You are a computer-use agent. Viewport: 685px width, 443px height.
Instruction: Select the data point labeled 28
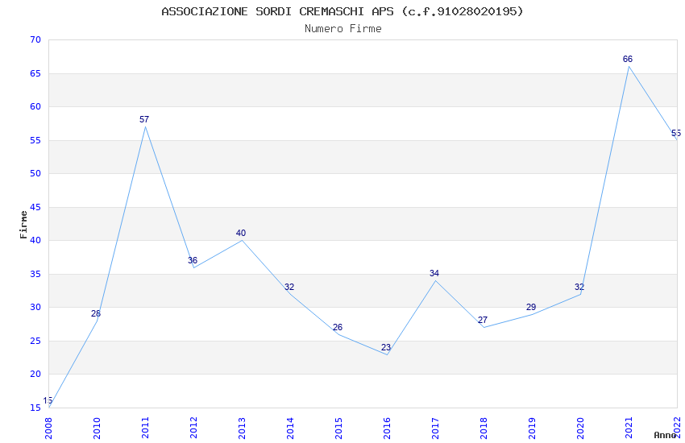97,321
